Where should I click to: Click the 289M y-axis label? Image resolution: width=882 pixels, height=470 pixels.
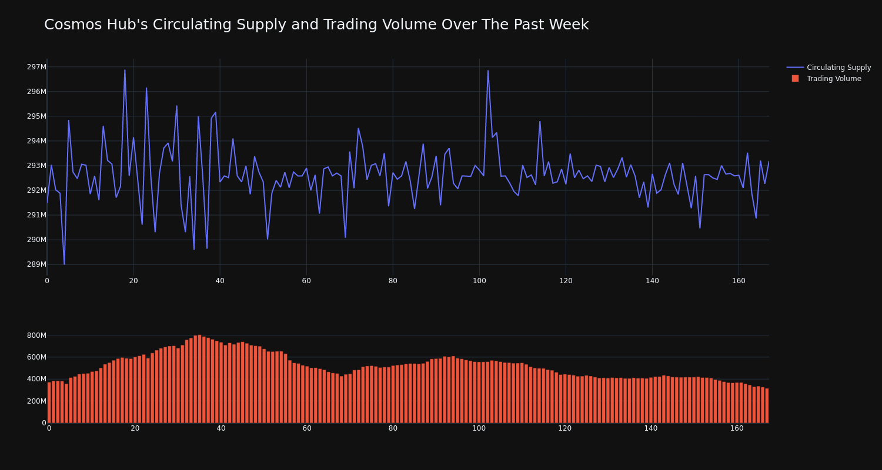coord(36,264)
